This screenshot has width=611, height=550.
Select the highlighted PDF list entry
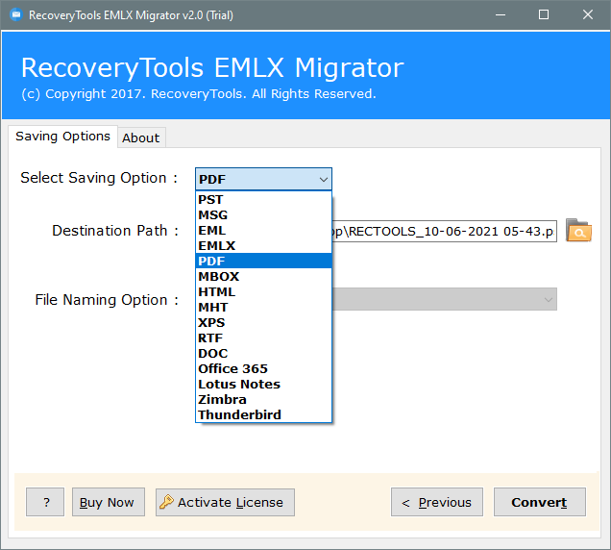click(263, 261)
